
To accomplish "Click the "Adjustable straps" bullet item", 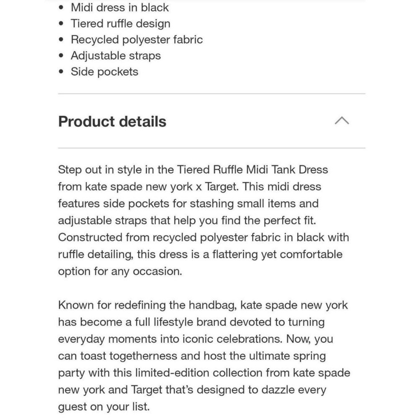I will pos(116,56).
